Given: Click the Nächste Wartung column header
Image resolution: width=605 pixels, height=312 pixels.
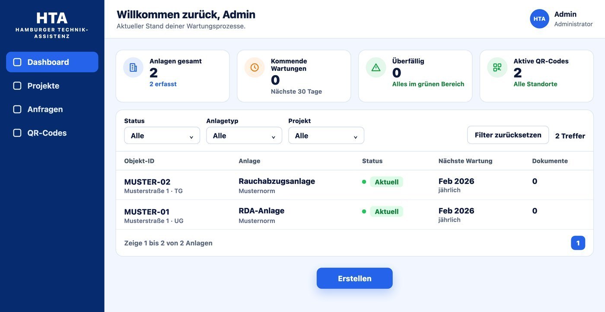Looking at the screenshot, I should coord(465,161).
